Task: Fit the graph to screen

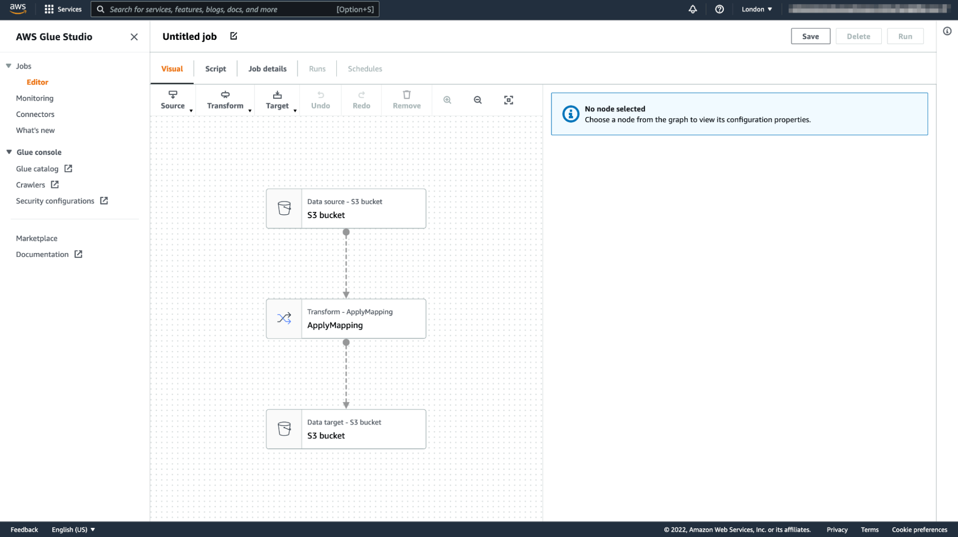Action: (x=508, y=100)
